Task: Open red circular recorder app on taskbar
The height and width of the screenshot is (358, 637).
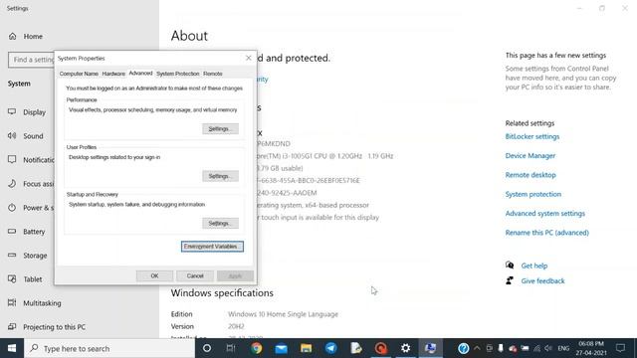Action: (380, 348)
